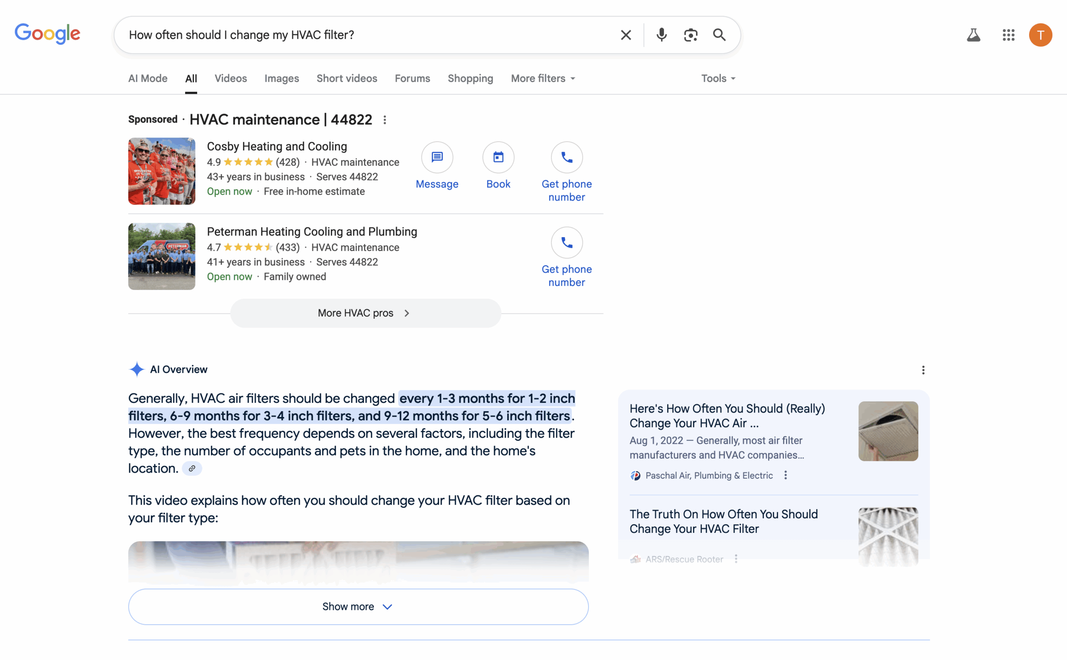Click 'Free in-home estimate' text
Image resolution: width=1067 pixels, height=660 pixels.
(x=314, y=192)
